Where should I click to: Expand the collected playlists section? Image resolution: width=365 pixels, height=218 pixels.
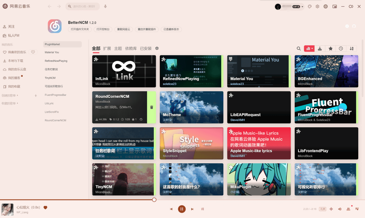click(10, 103)
